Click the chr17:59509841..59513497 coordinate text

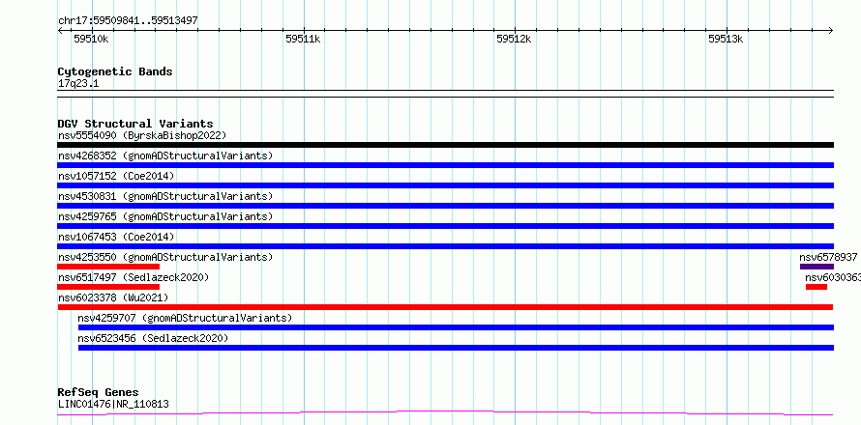(x=128, y=20)
